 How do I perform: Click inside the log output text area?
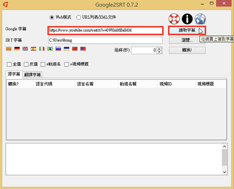(114, 159)
